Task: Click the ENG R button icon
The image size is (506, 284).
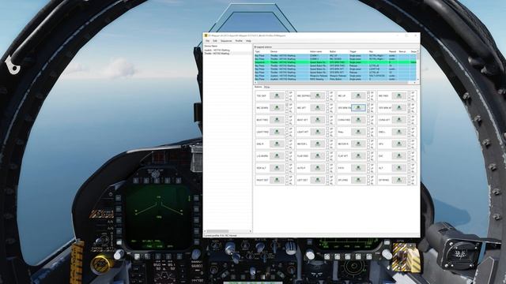Action: [x=277, y=144]
